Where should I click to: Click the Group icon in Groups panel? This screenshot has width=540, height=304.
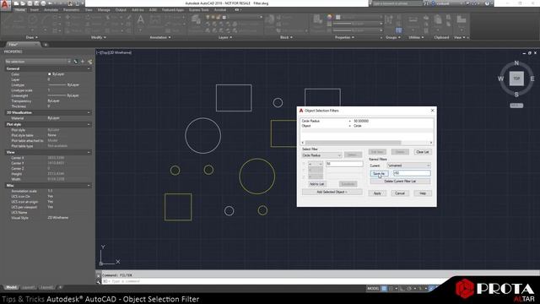coord(389,20)
